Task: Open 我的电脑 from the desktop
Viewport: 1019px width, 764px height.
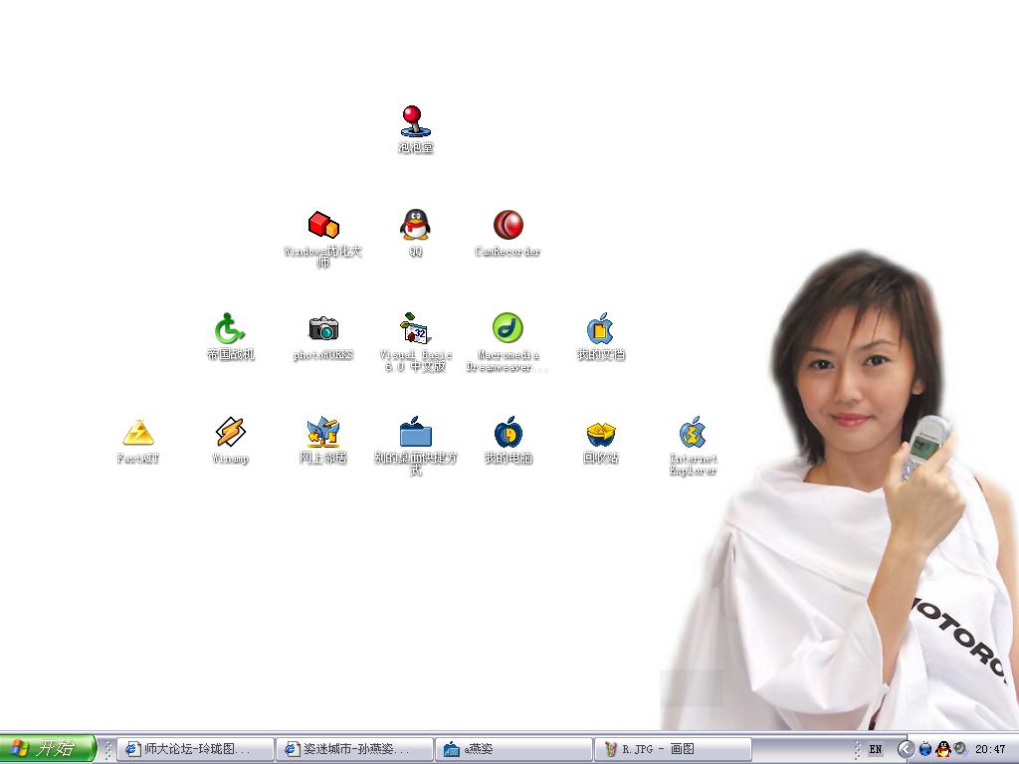Action: point(508,433)
